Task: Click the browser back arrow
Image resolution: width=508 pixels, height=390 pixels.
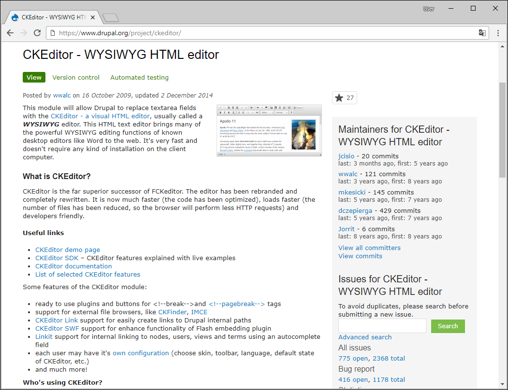Action: point(10,33)
